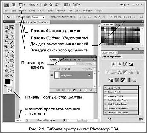Select the Magic Wand tool
The image size is (147, 133).
(12, 32)
